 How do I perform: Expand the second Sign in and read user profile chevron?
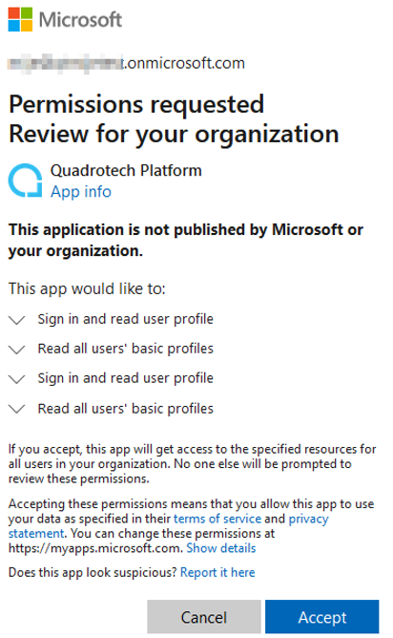pos(17,379)
